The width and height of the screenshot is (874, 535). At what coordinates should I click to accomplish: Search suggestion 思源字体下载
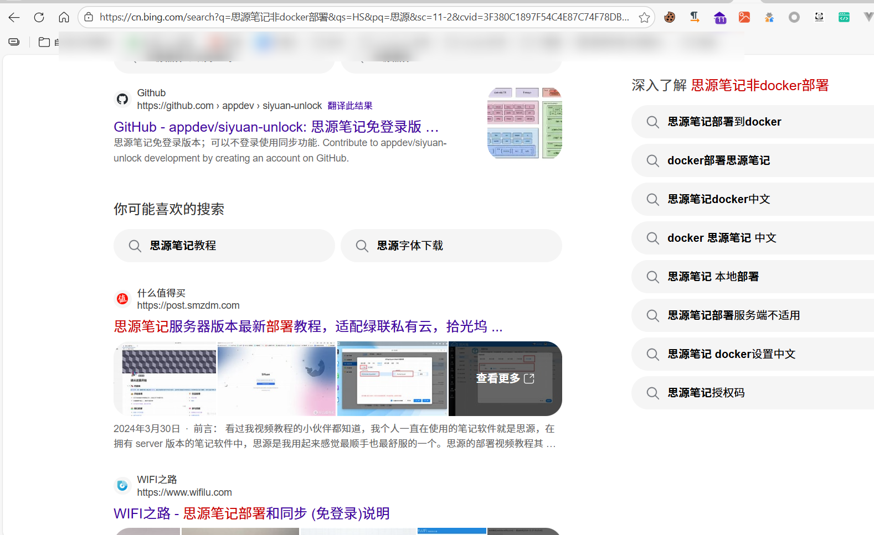pos(451,246)
